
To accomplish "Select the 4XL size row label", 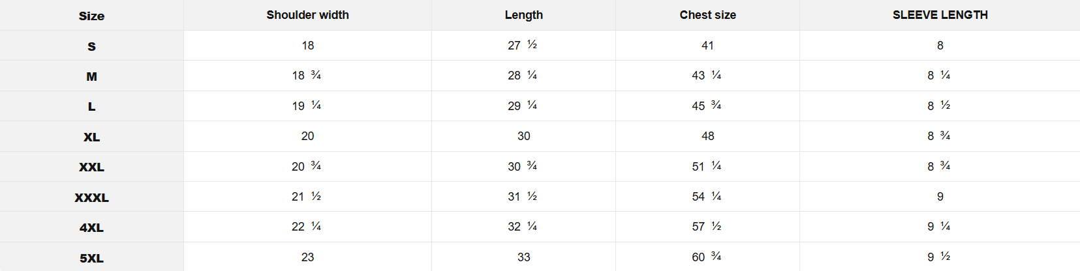I will tap(91, 227).
